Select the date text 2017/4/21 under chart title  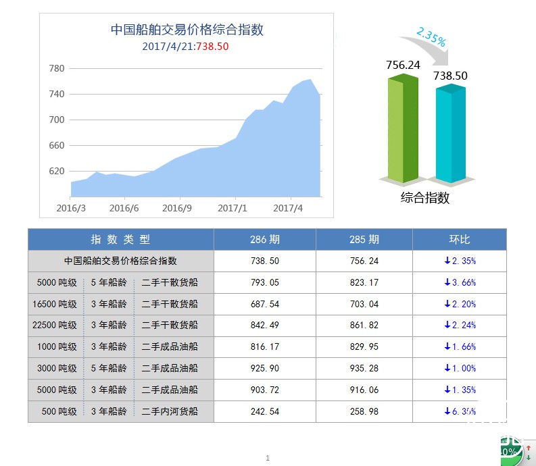pyautogui.click(x=168, y=47)
